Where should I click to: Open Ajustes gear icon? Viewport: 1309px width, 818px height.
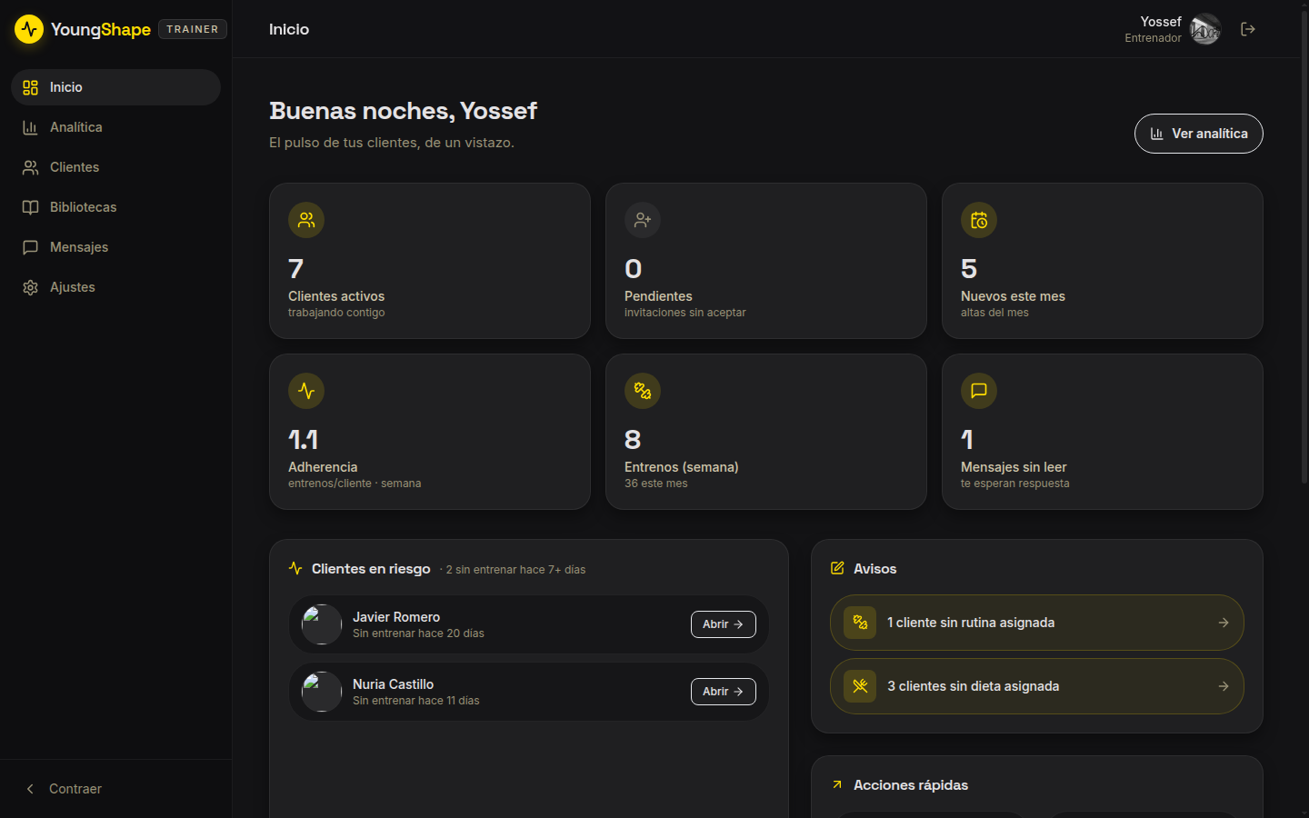[x=30, y=287]
